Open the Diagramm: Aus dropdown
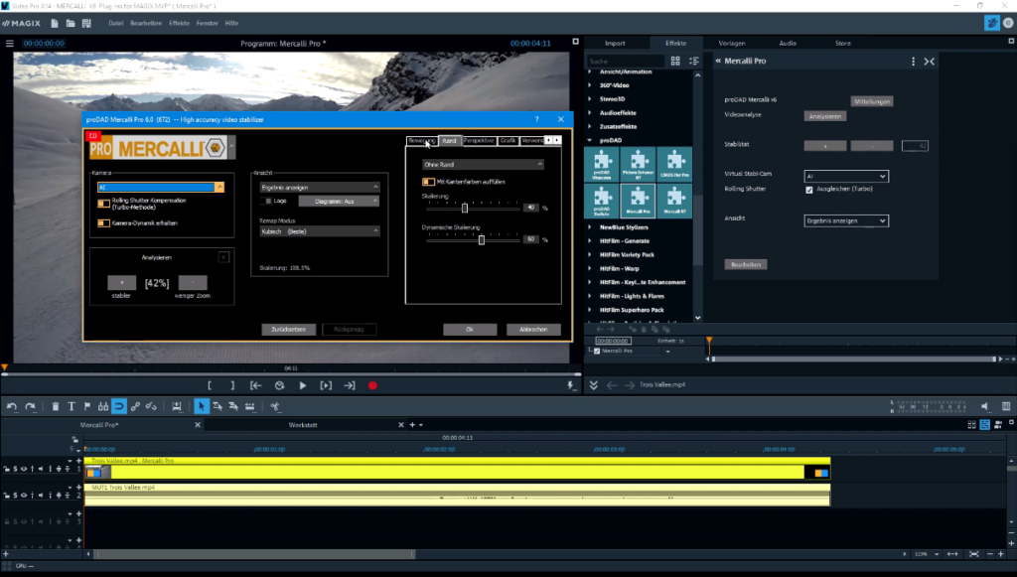The height and width of the screenshot is (577, 1017). click(339, 201)
